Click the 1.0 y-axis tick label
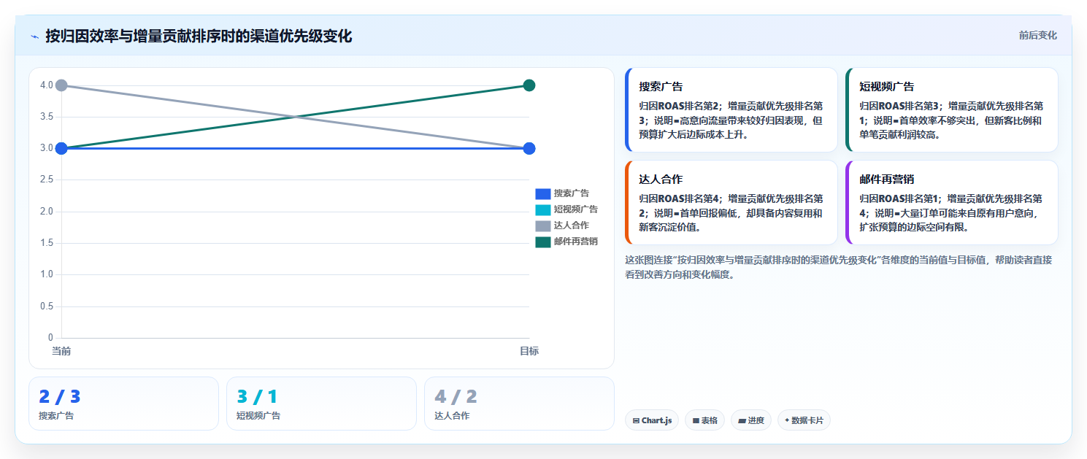The image size is (1087, 459). coord(47,274)
